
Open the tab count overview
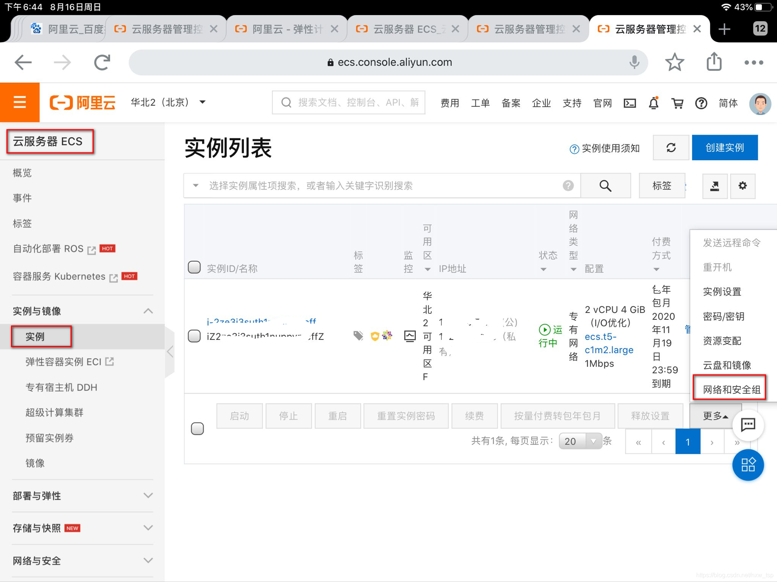point(760,28)
